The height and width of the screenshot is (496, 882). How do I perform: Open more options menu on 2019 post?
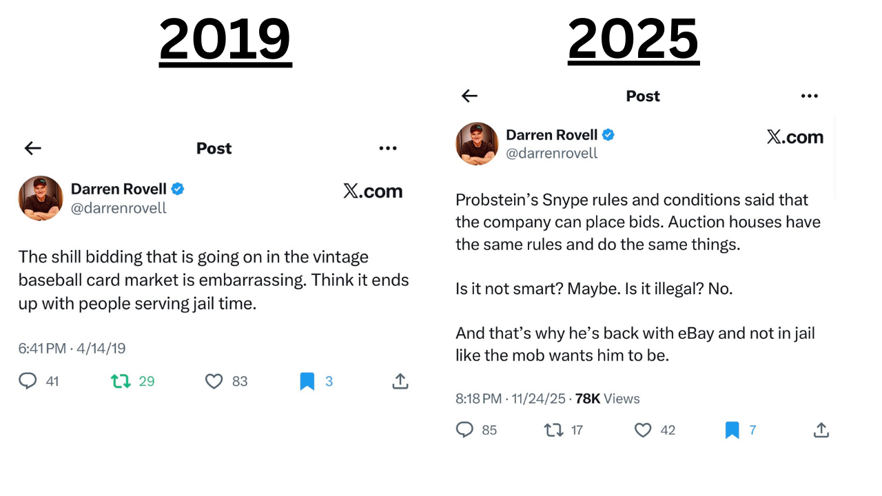point(388,148)
